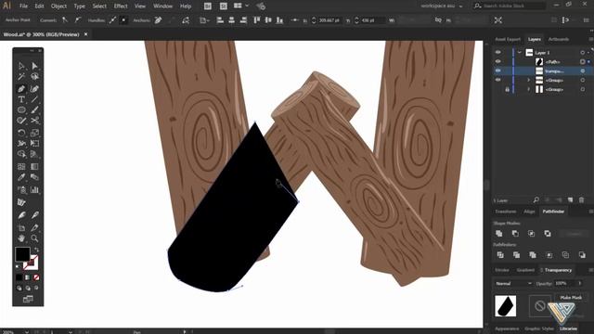
Task: Expand the locked Group sublayer
Action: pos(528,89)
